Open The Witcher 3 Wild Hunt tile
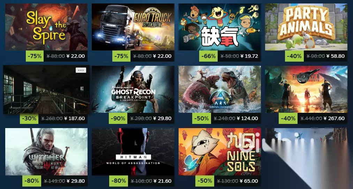 point(46,152)
